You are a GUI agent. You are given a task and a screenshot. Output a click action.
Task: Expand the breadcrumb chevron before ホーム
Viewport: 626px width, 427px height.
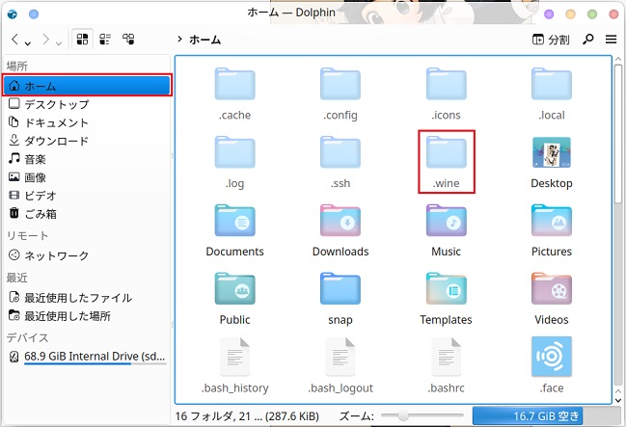coord(180,40)
